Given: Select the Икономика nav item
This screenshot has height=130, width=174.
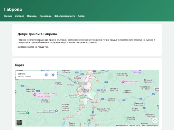Looking at the screenshot, I should (45, 16).
